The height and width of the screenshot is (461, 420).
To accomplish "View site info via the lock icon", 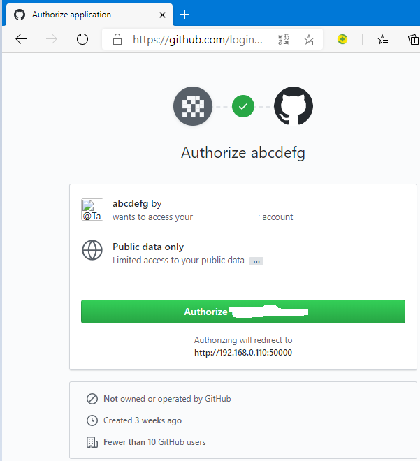I will (x=117, y=39).
